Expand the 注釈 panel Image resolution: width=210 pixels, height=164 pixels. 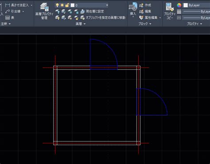pyautogui.click(x=6, y=24)
